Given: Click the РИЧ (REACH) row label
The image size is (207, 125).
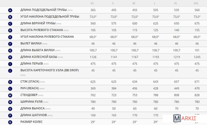Looking at the screenshot, I should click(x=29, y=88).
